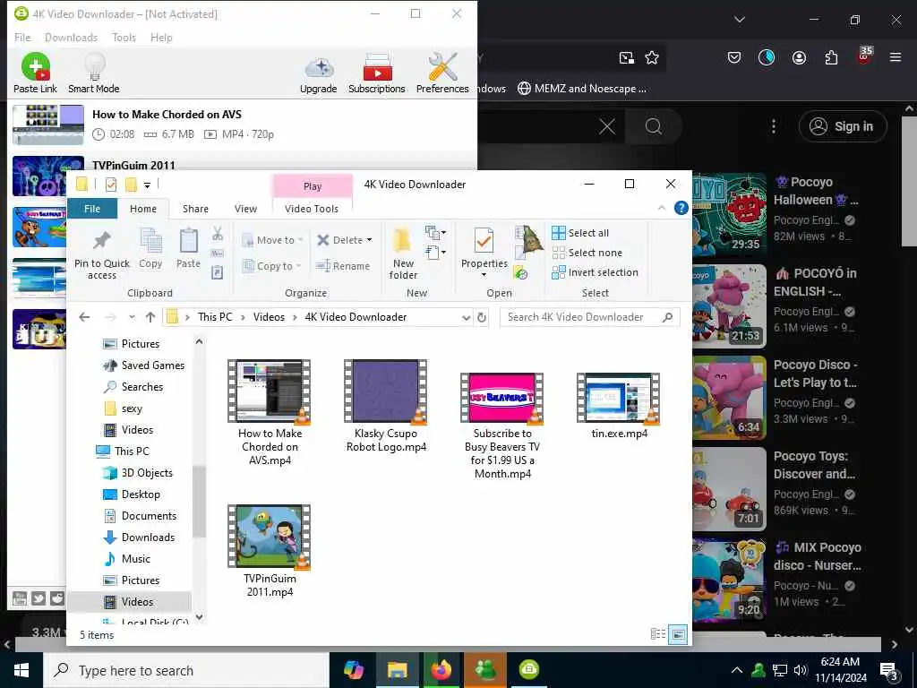The width and height of the screenshot is (917, 688).
Task: Select the 'sexy' folder in navigation pane
Action: click(123, 408)
